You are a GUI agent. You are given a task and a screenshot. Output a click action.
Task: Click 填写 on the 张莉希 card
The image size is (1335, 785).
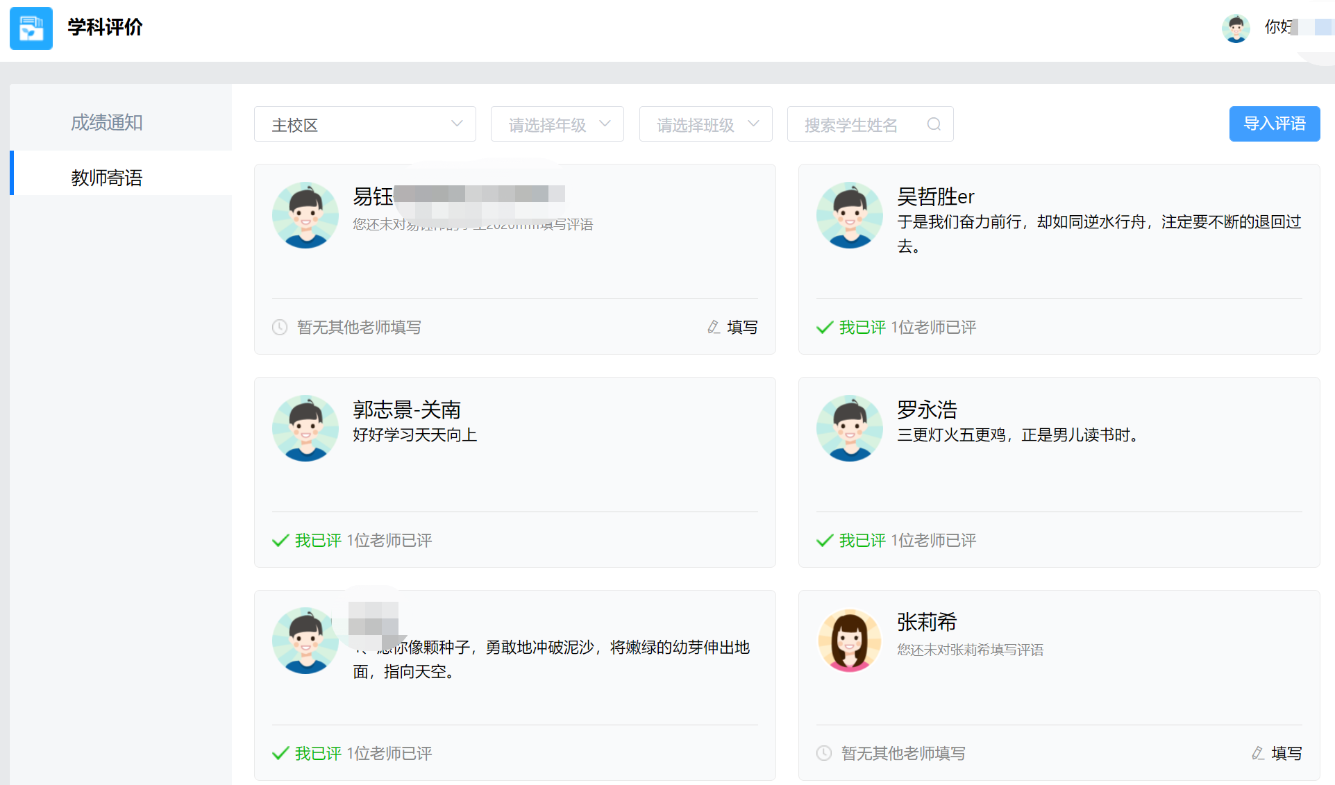1286,753
